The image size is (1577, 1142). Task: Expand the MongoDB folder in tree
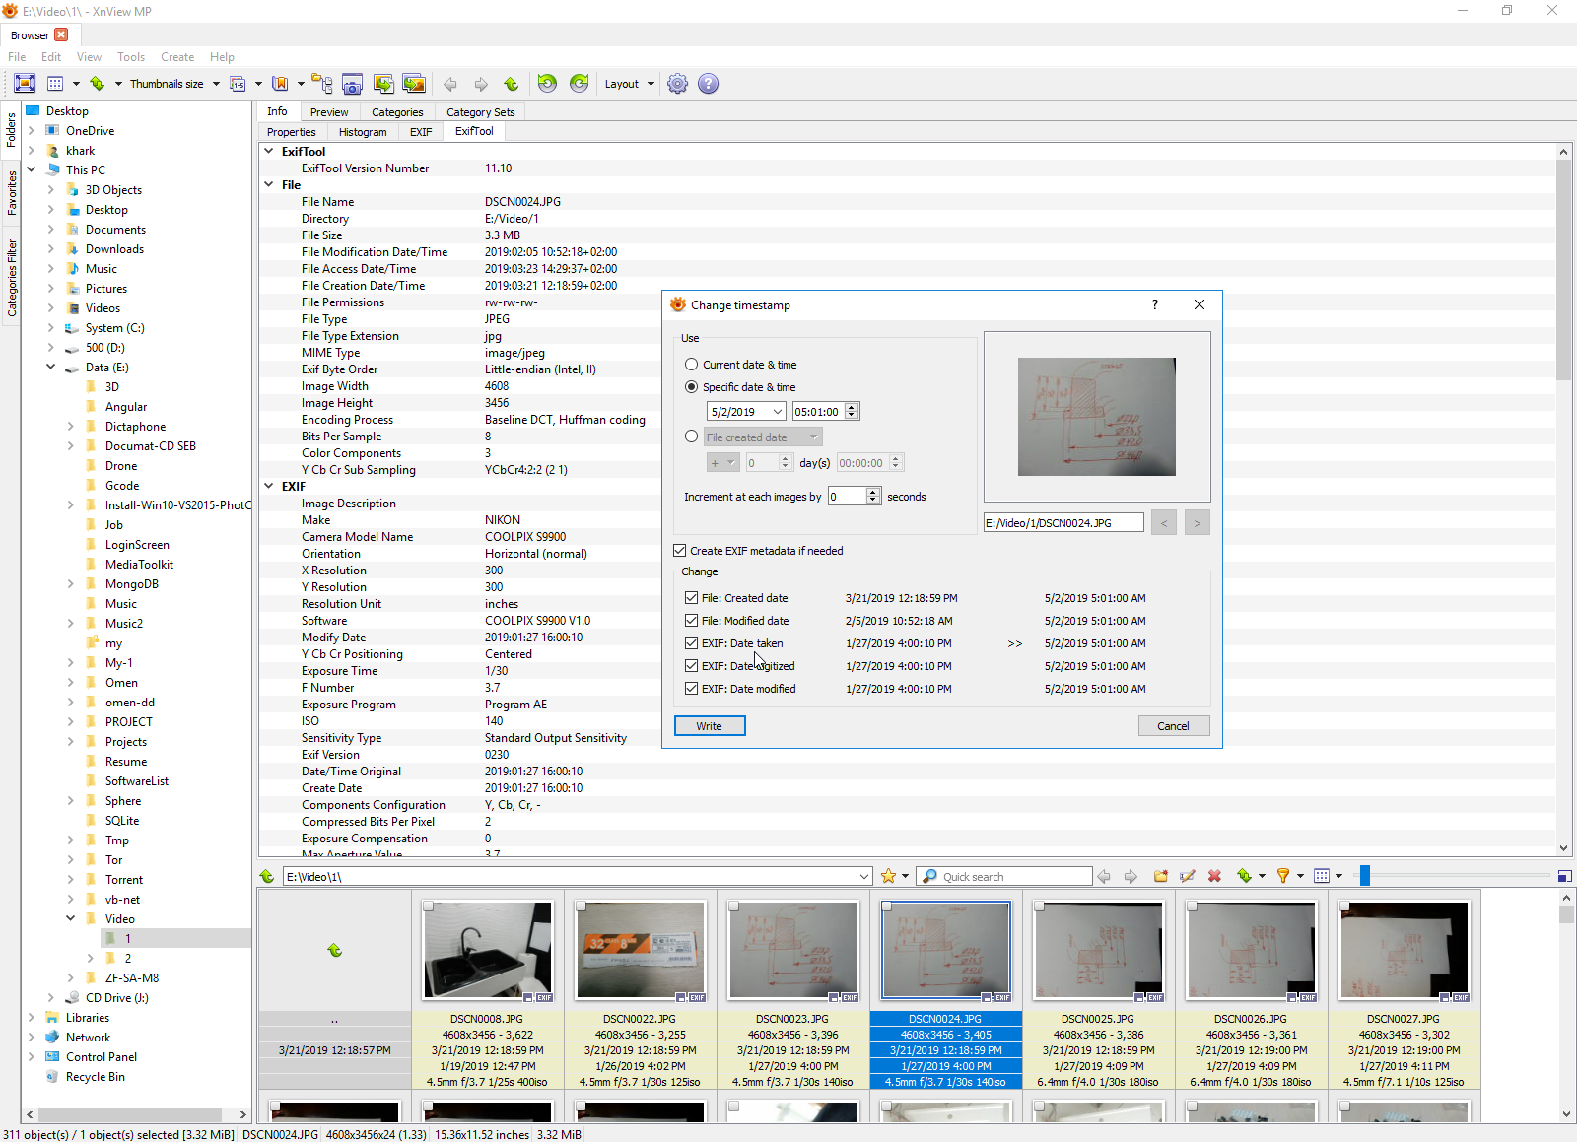tap(71, 584)
